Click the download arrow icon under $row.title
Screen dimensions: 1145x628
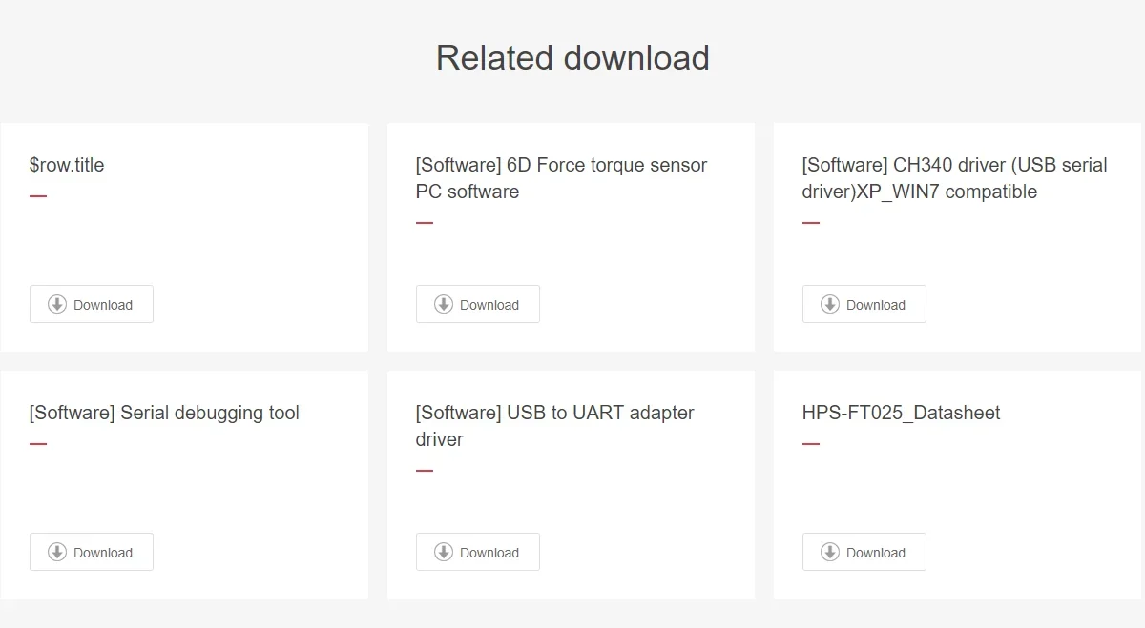point(57,304)
